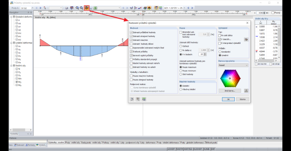Open the Pohledy navigator tab

click(x=30, y=145)
